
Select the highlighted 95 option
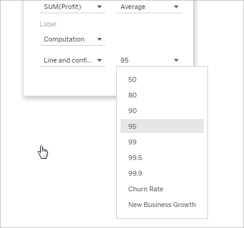[x=162, y=126]
